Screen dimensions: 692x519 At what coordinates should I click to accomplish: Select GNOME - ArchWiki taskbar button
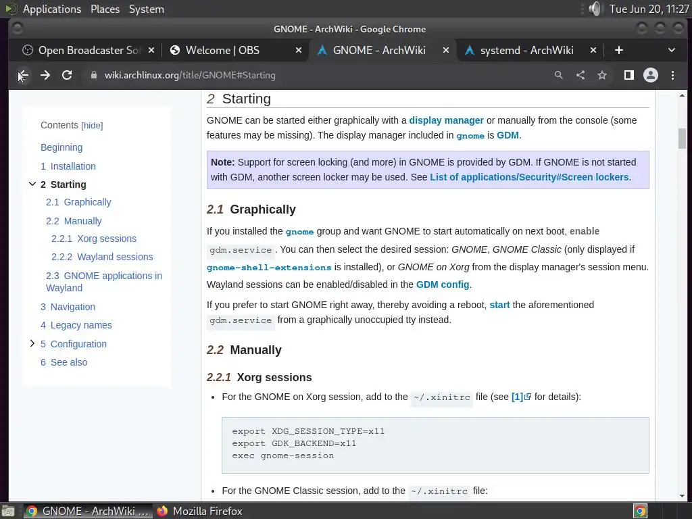[87, 511]
